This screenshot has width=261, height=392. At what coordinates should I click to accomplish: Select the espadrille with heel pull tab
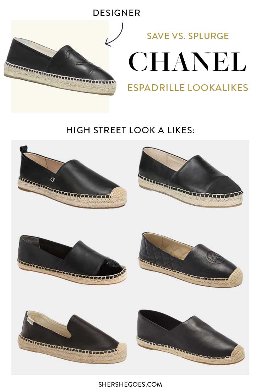tap(72, 177)
